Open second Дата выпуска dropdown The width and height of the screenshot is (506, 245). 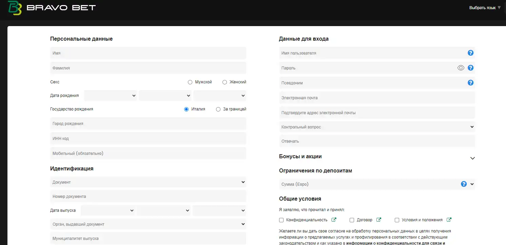pos(164,210)
